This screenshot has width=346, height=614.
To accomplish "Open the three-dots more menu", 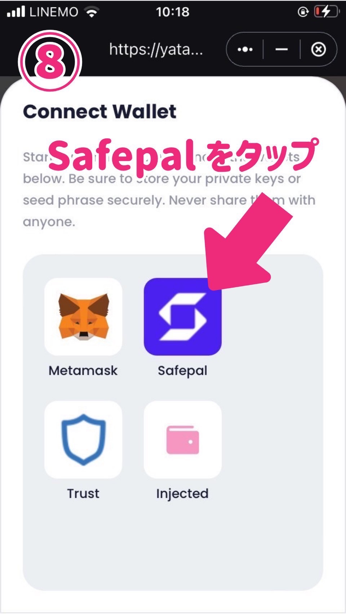I will click(245, 49).
